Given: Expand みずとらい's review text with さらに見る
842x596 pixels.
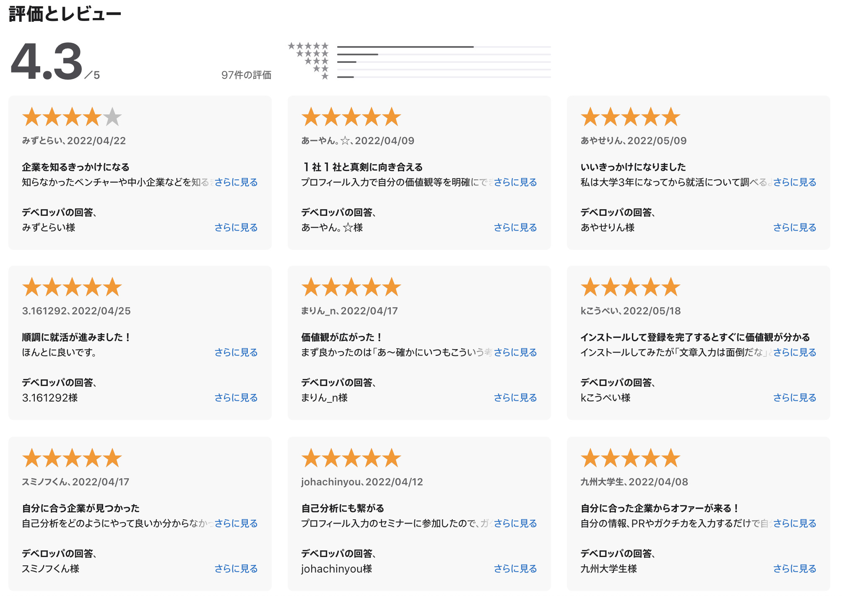Looking at the screenshot, I should coord(236,182).
